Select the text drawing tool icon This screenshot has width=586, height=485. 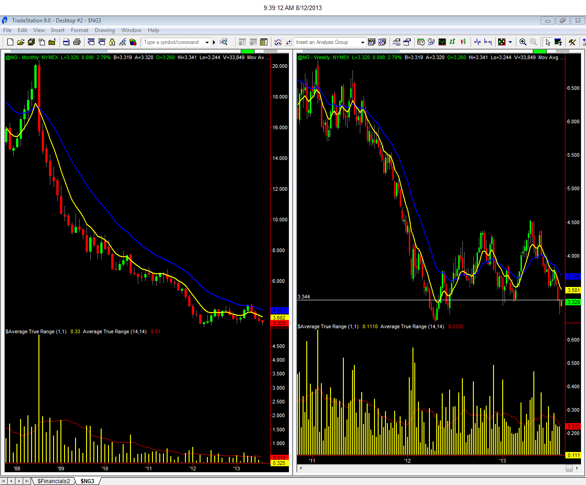558,42
